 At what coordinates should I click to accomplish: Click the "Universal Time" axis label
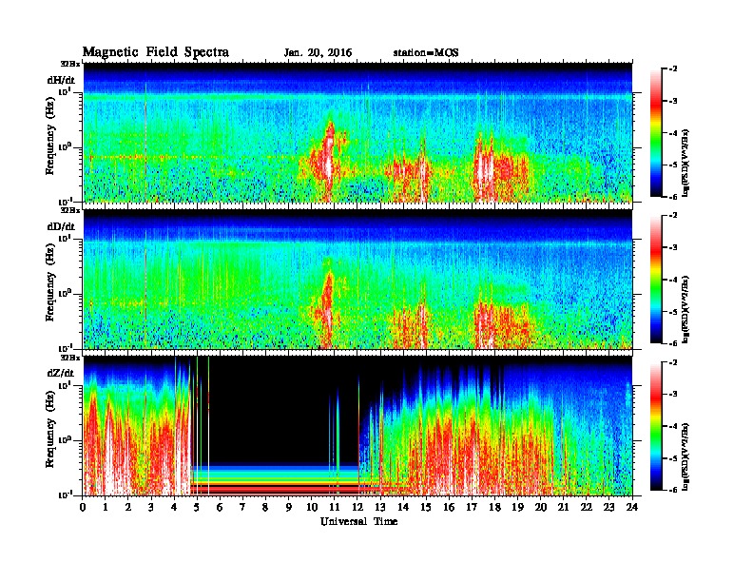tap(358, 521)
